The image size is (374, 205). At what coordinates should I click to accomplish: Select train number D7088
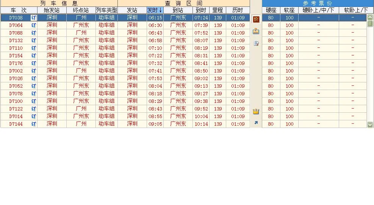coord(16,33)
